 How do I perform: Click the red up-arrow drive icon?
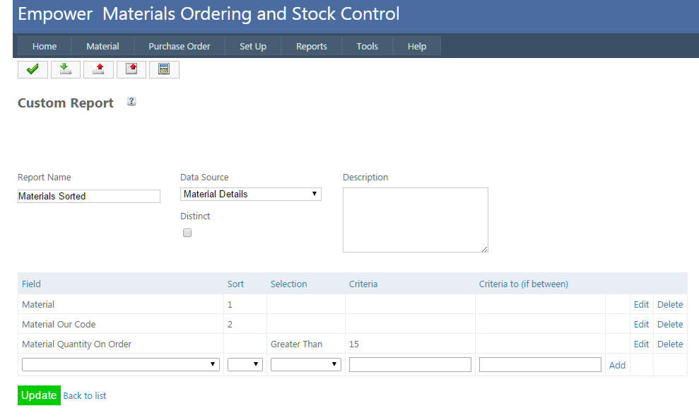98,69
